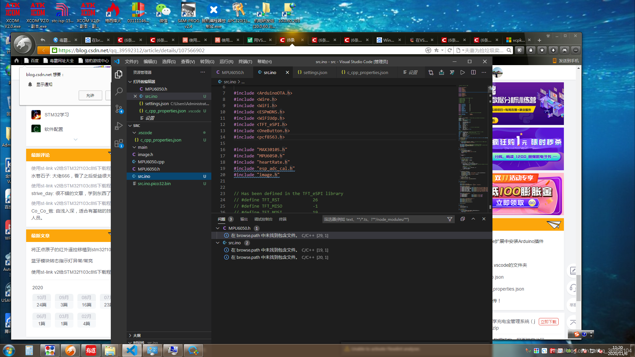635x357 pixels.
Task: Maximize the panel with the chevron toggle
Action: pyautogui.click(x=473, y=219)
